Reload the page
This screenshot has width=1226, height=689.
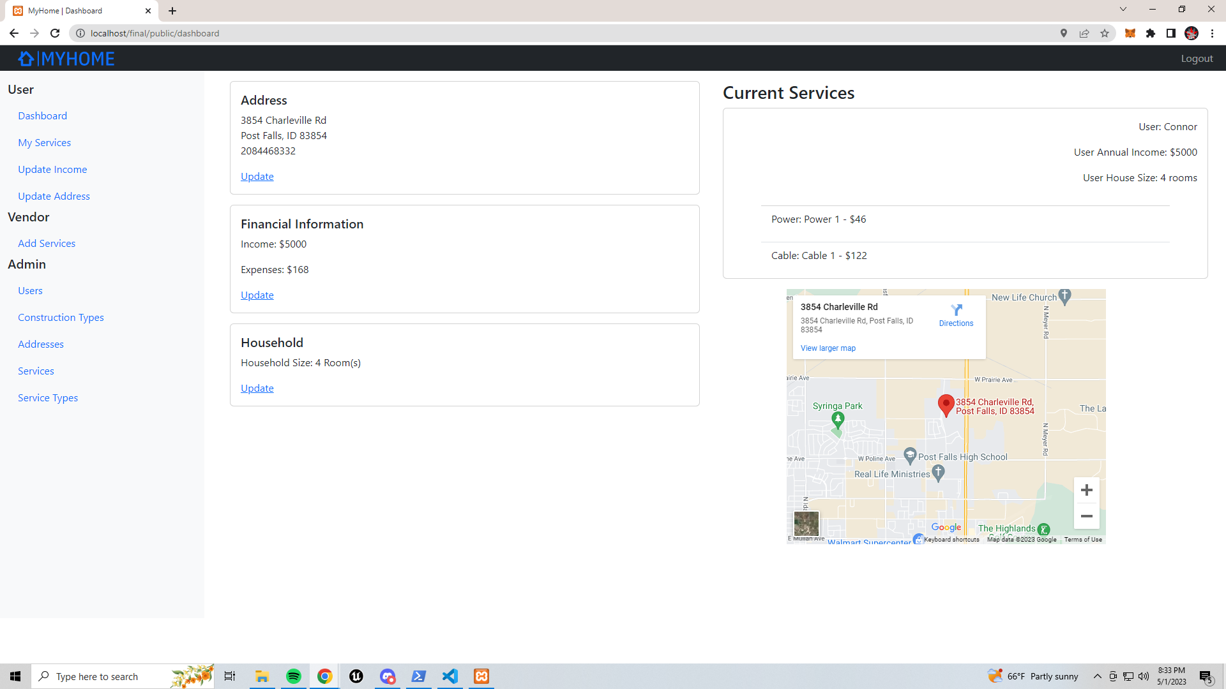pyautogui.click(x=55, y=33)
